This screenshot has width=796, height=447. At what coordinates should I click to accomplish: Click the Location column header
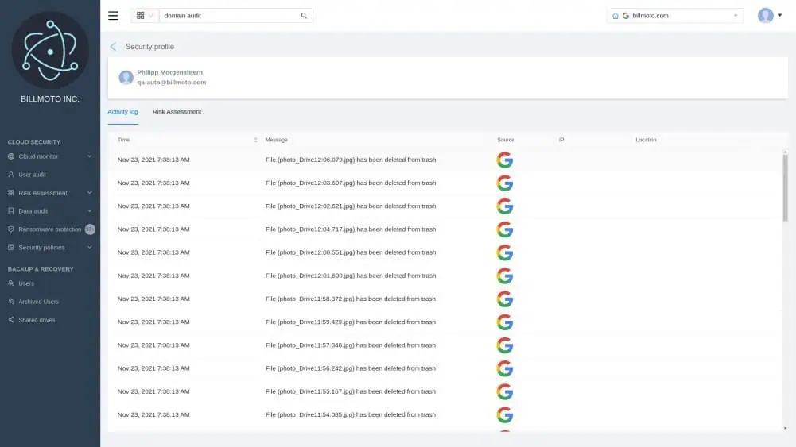[646, 140]
